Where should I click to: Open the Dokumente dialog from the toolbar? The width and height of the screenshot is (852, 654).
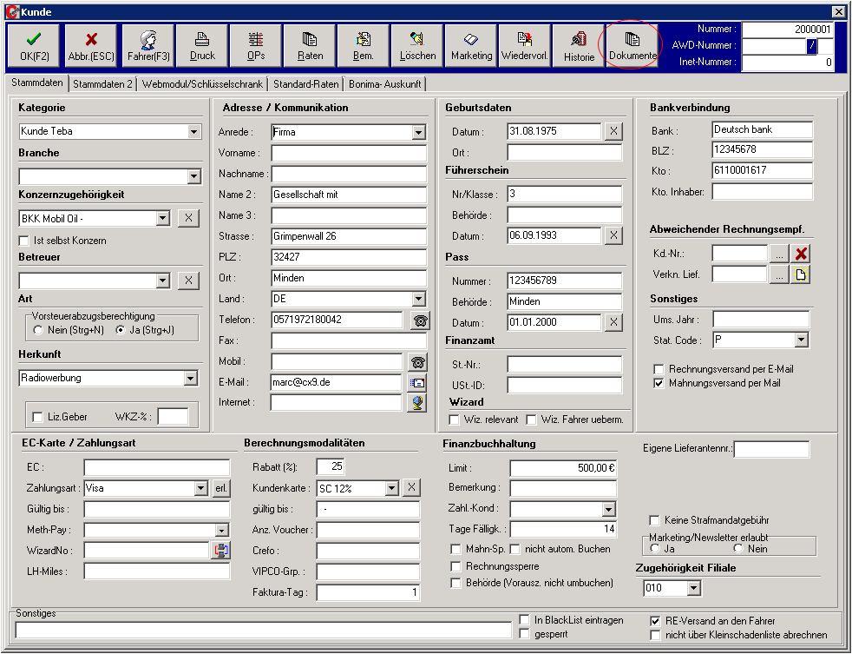click(x=631, y=45)
